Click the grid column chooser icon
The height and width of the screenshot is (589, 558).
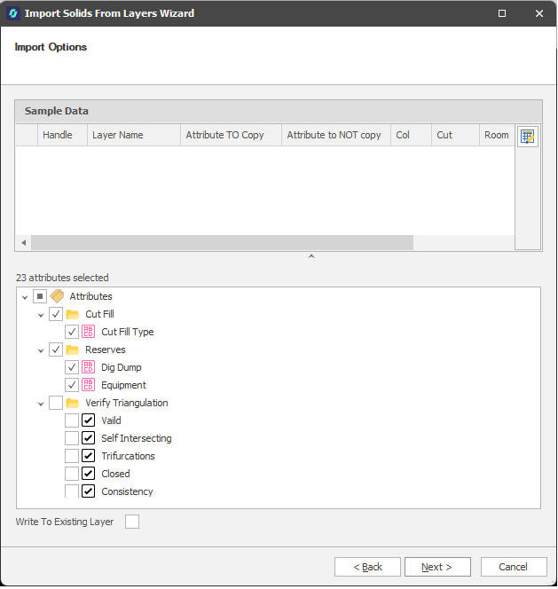[x=528, y=137]
